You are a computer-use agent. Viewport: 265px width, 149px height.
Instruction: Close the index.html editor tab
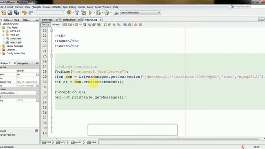(x=79, y=20)
